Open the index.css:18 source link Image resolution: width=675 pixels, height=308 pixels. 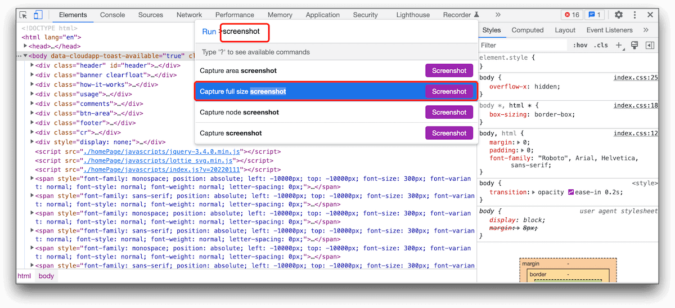click(636, 105)
